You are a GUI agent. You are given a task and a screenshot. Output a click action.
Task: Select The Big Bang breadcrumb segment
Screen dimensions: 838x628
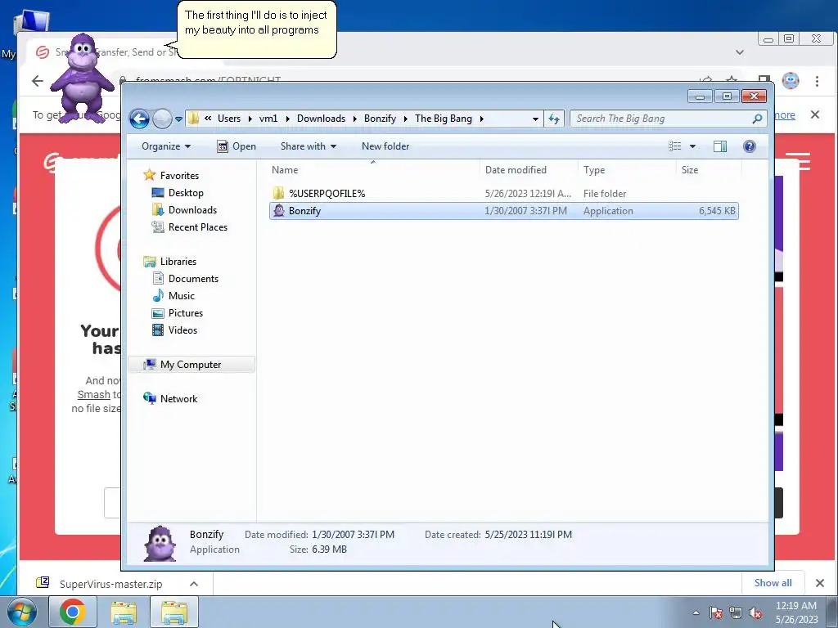(443, 119)
